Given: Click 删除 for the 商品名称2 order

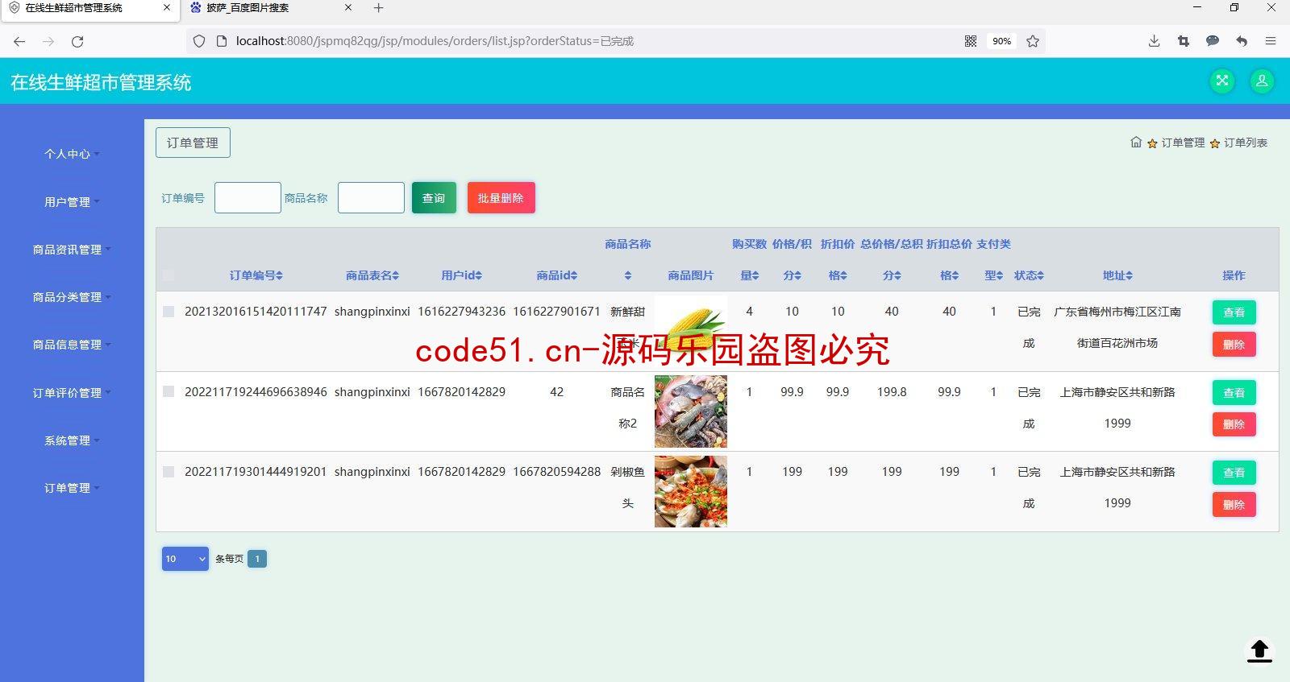Looking at the screenshot, I should tap(1234, 424).
